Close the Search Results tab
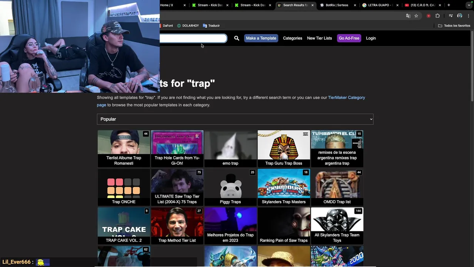This screenshot has width=474, height=267. (313, 5)
